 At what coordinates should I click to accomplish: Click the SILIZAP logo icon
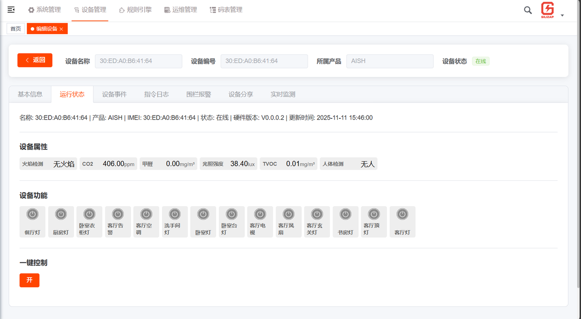[x=548, y=10]
